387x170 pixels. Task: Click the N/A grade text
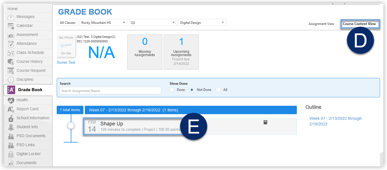coord(101,52)
